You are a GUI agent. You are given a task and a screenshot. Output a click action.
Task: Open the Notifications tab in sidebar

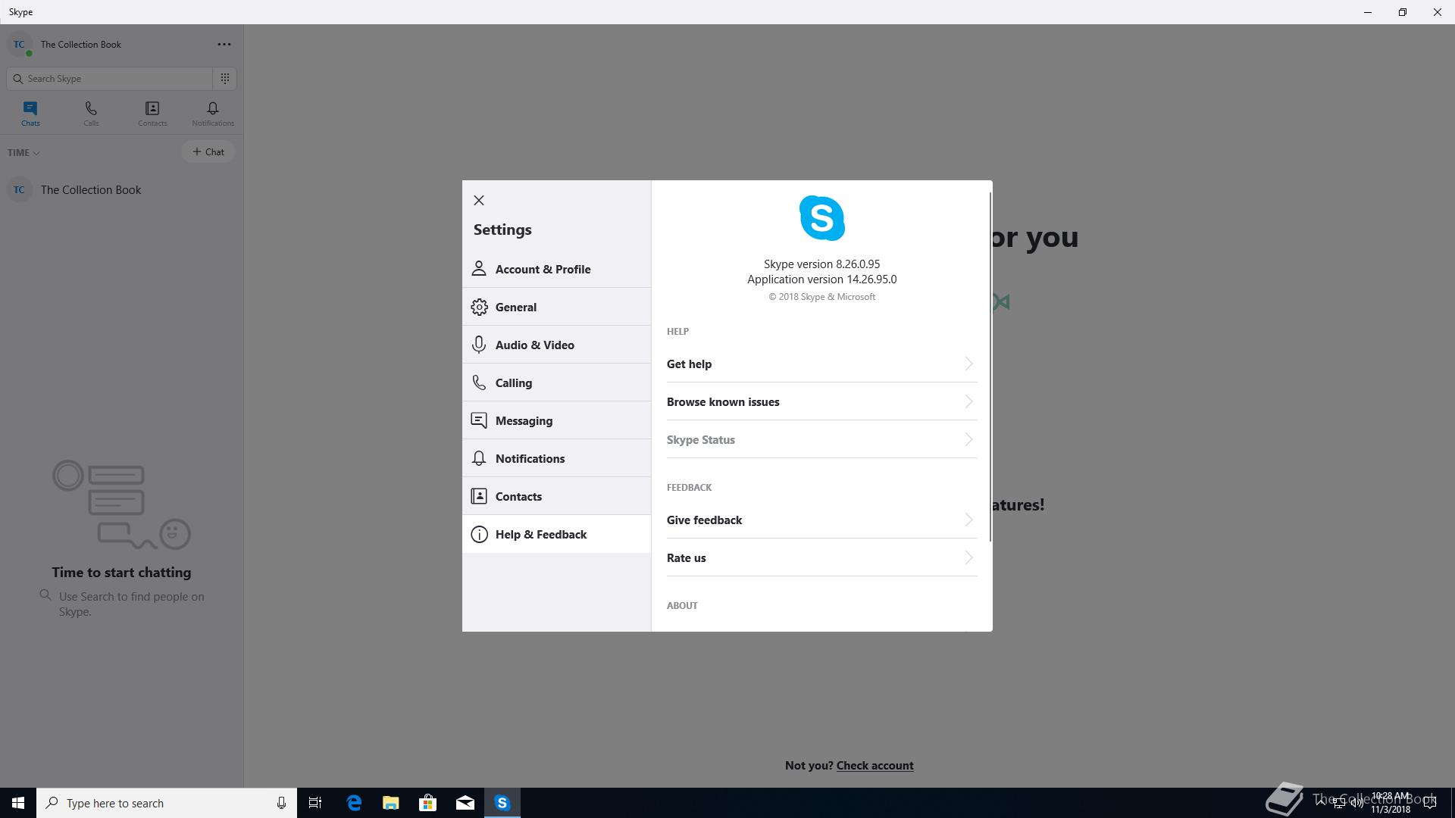(213, 114)
